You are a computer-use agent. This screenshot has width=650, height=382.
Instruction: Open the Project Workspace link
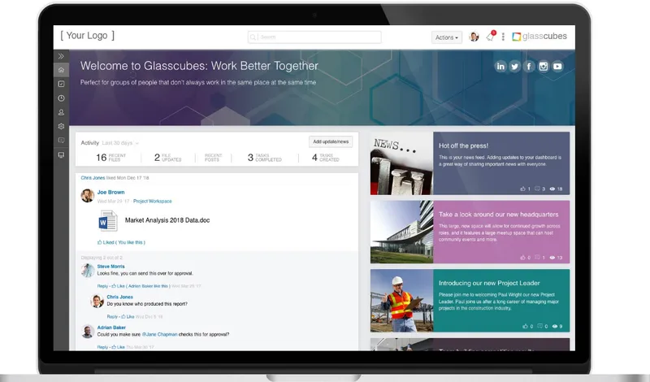pos(152,202)
